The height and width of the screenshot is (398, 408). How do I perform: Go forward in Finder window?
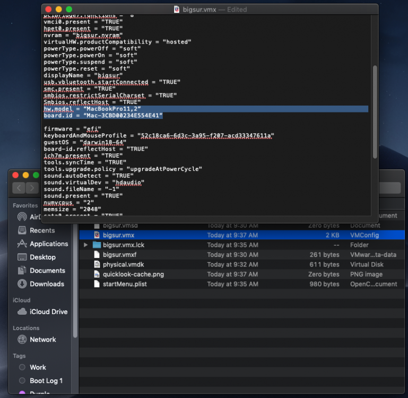[32, 188]
